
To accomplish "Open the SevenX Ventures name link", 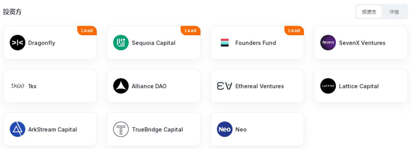I will tap(362, 43).
